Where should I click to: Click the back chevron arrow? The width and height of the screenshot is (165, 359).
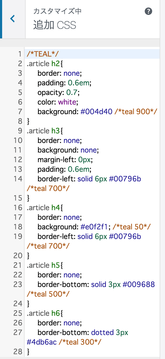13,19
